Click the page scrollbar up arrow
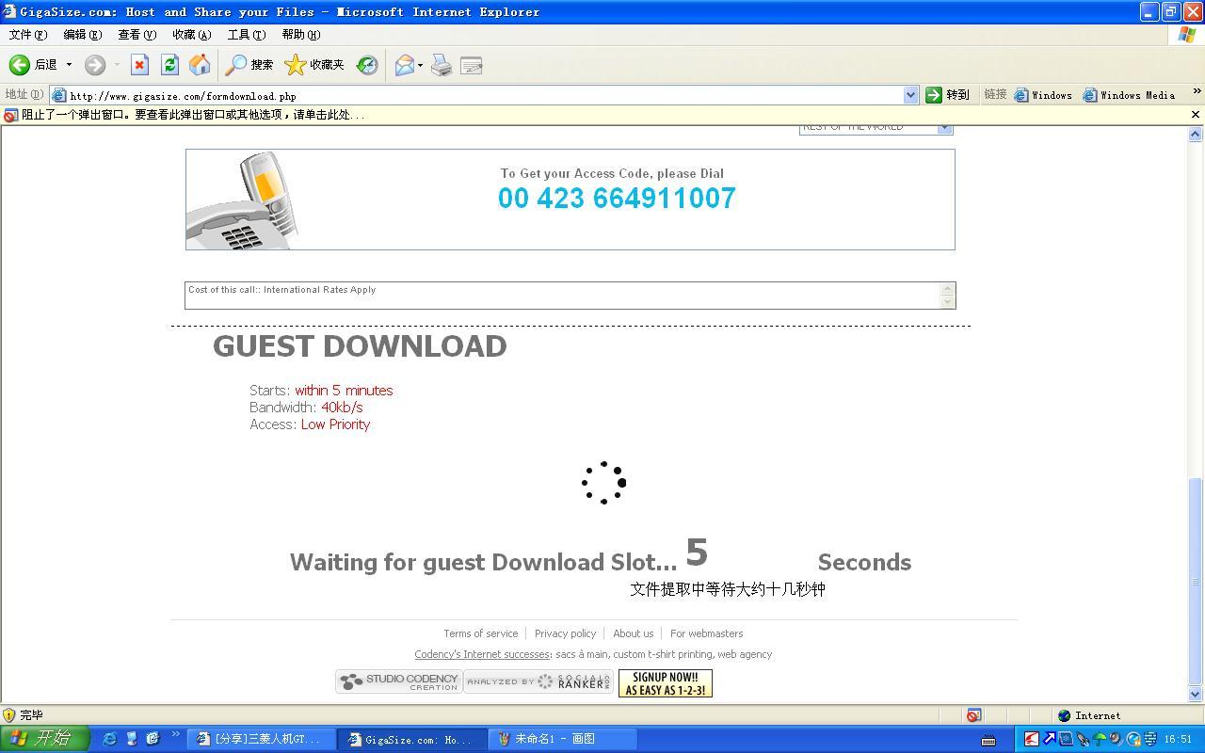Image resolution: width=1205 pixels, height=753 pixels. click(1196, 134)
